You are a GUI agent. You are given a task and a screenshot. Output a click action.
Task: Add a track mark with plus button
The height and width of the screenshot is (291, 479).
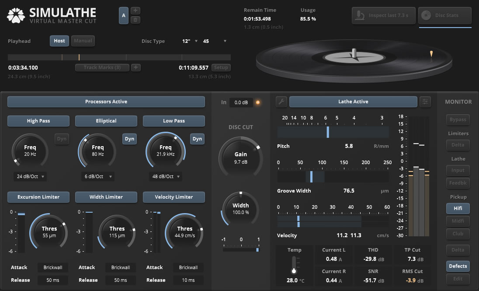point(136,67)
